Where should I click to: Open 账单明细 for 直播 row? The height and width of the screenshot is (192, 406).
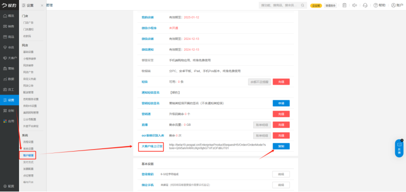coord(262,125)
